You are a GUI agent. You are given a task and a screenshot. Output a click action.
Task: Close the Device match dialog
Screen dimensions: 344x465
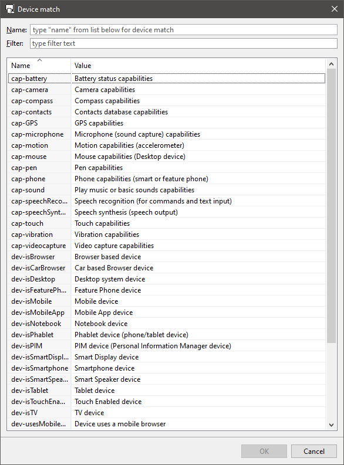coord(335,9)
